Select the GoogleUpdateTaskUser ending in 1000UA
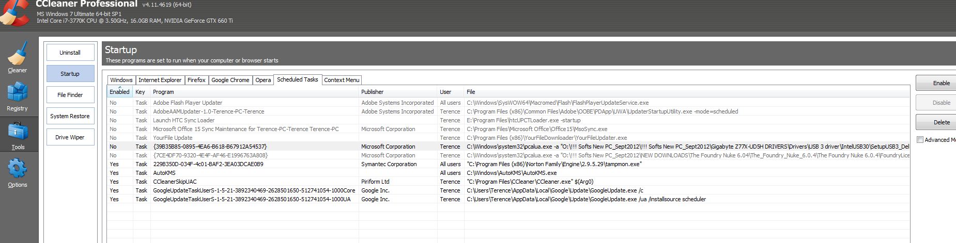This screenshot has width=956, height=243. coord(508,199)
